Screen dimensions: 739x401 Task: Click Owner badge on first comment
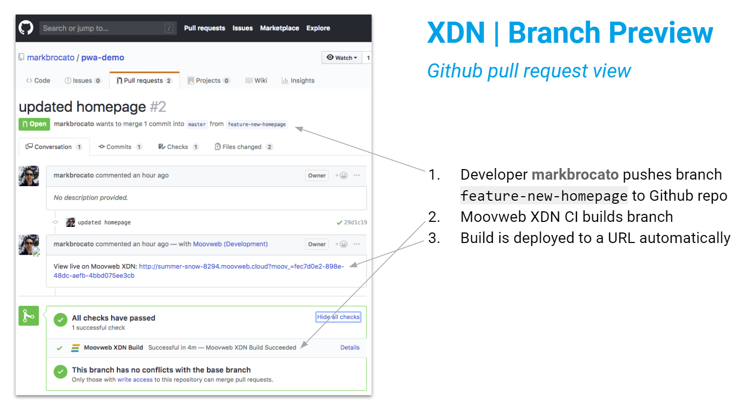click(x=317, y=176)
